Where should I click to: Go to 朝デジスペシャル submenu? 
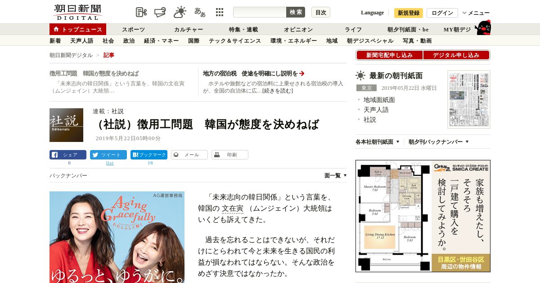[370, 40]
